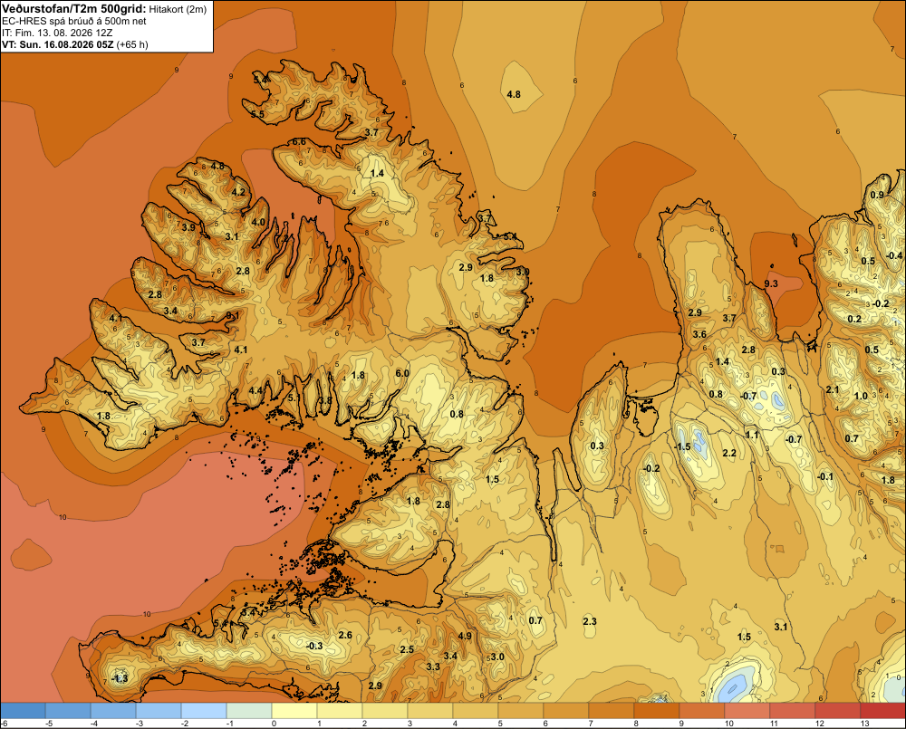Click the '(+65 h)' forecast offset text
This screenshot has width=906, height=729.
tap(132, 44)
